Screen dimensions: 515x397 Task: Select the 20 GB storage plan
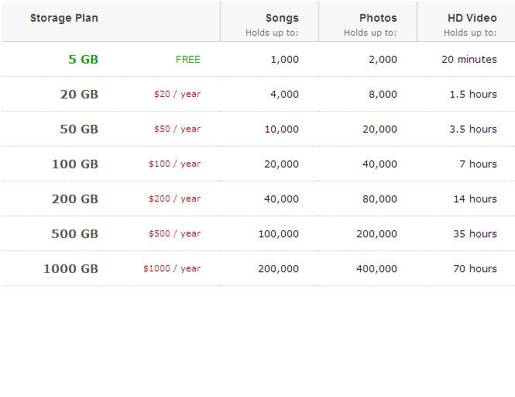[79, 95]
